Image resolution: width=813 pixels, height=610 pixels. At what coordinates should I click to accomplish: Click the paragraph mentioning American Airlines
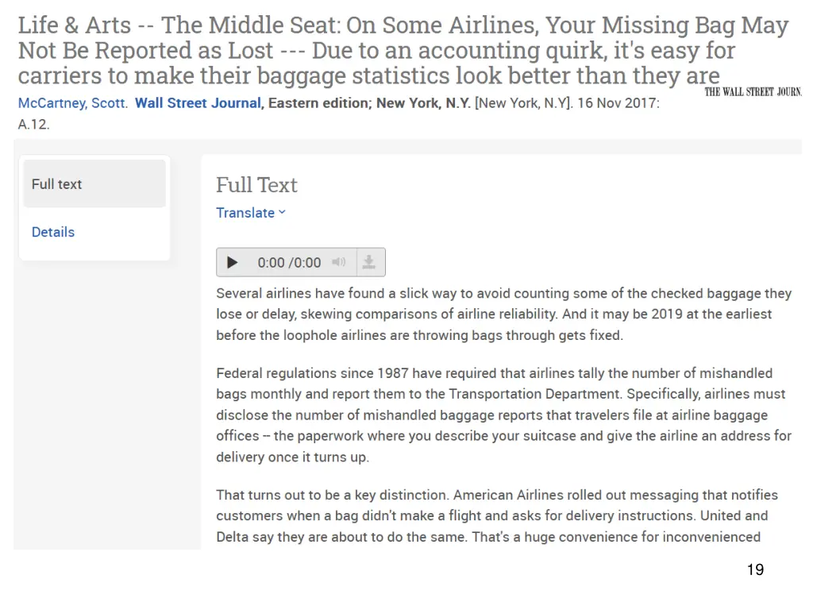pos(497,515)
